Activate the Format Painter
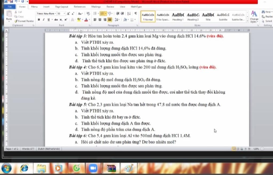This screenshot has height=175, width=273. [x=24, y=21]
